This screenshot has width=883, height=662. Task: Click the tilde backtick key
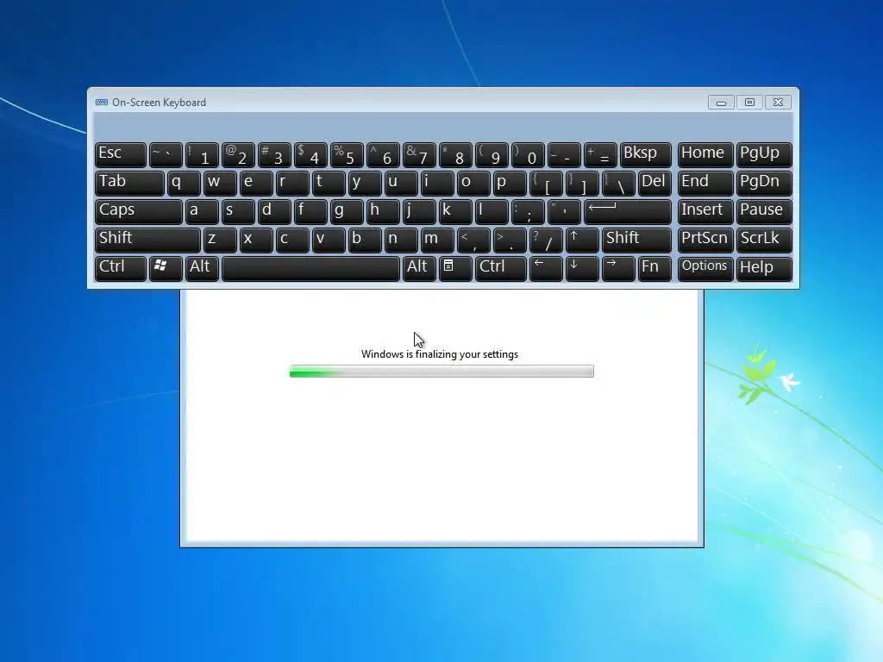(x=166, y=155)
